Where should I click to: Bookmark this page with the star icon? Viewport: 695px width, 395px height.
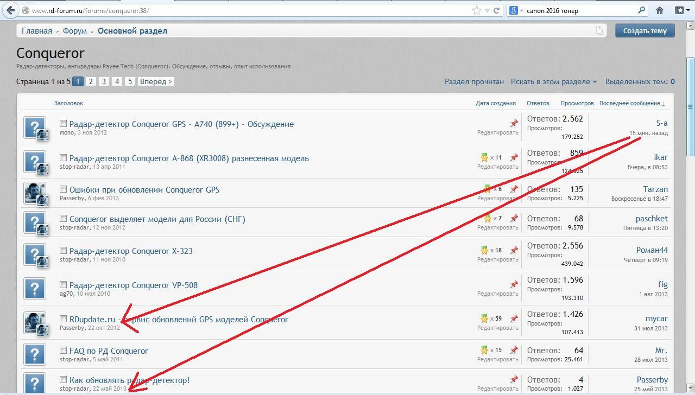(477, 10)
